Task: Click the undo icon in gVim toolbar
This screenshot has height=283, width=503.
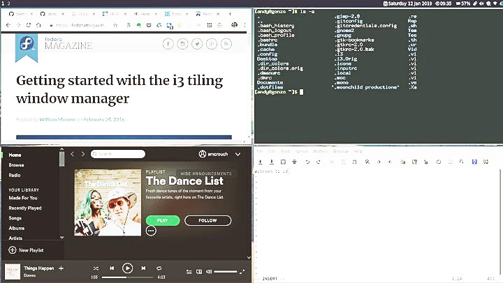Action: pyautogui.click(x=307, y=162)
